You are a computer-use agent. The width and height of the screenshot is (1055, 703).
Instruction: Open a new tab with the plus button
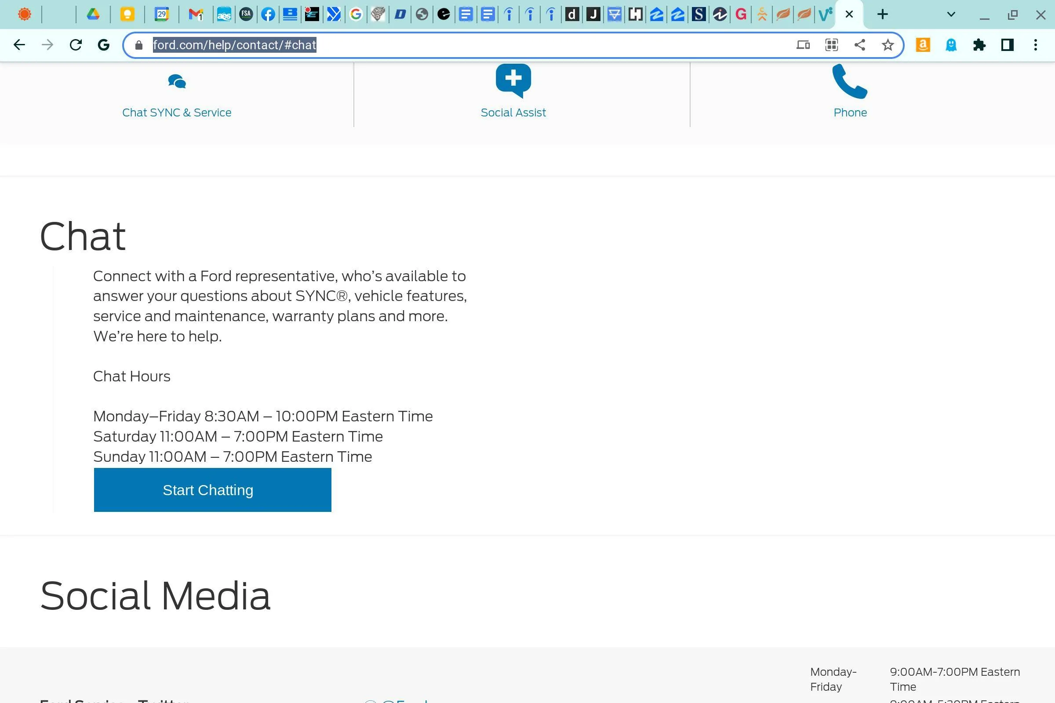[x=882, y=14]
